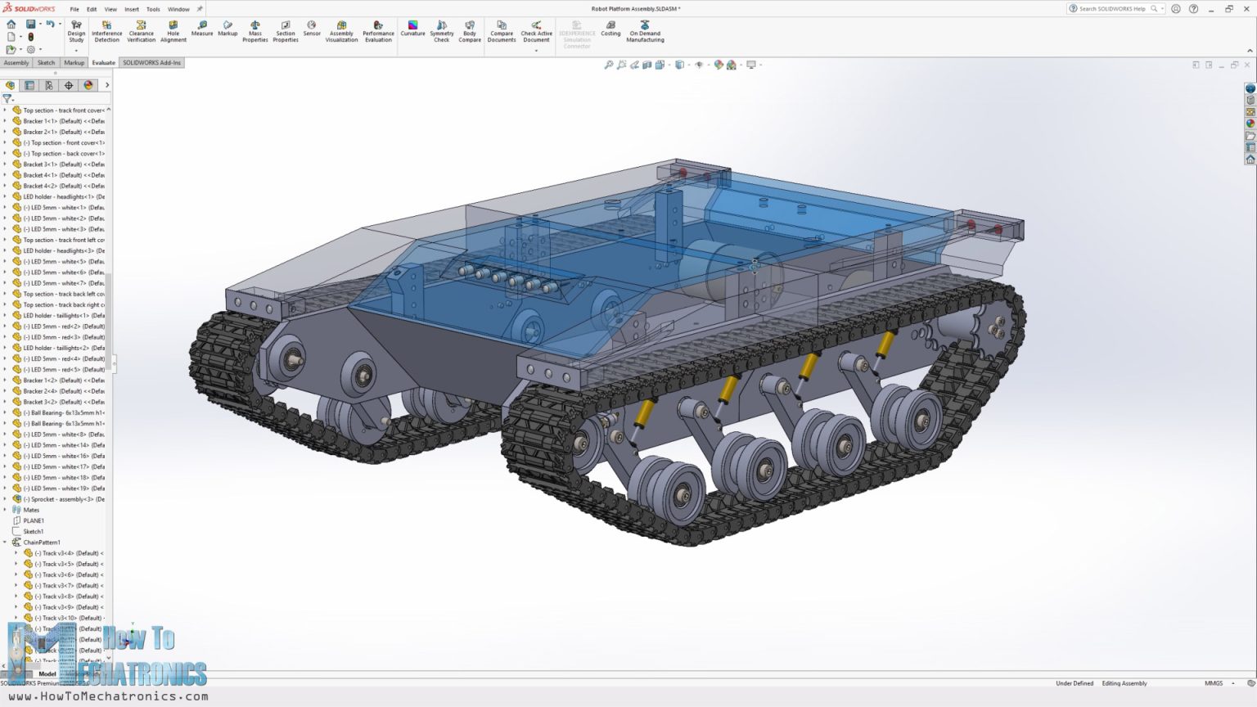Image resolution: width=1257 pixels, height=707 pixels.
Task: Run the Interference Detection tool
Action: [106, 31]
